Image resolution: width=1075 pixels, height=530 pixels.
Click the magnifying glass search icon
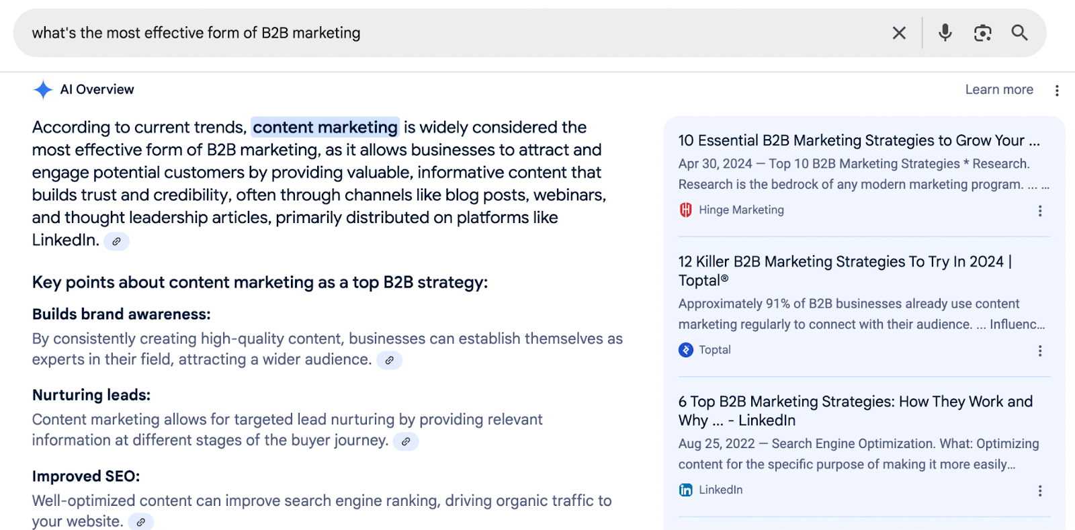(1019, 33)
